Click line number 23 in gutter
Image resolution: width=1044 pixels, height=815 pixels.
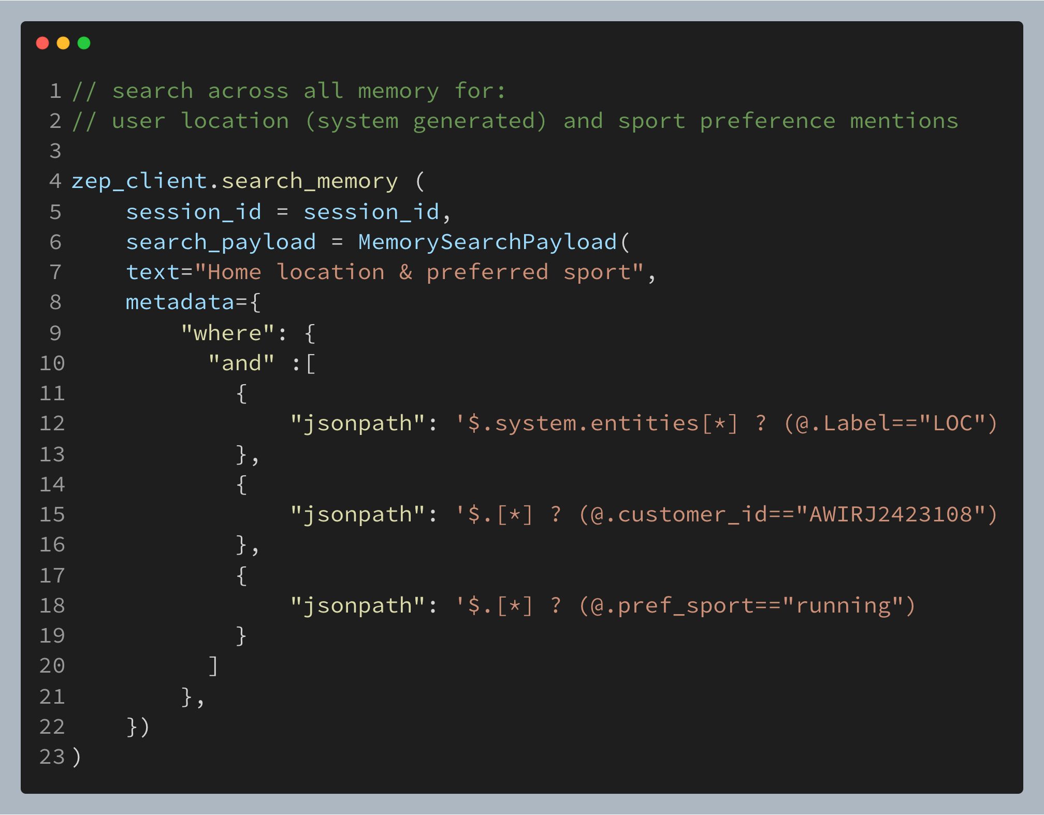point(52,757)
